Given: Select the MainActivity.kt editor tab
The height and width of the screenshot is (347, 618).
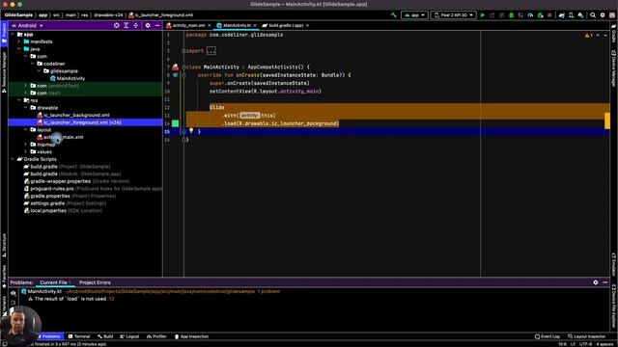Looking at the screenshot, I should click(236, 25).
